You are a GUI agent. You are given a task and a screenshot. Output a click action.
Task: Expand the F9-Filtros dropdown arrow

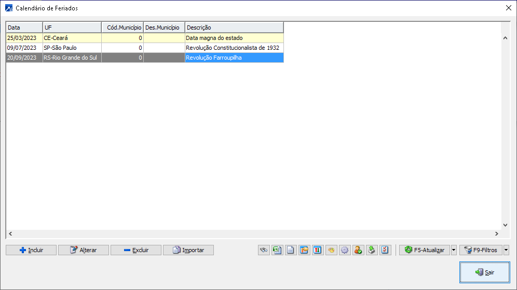tap(506, 250)
